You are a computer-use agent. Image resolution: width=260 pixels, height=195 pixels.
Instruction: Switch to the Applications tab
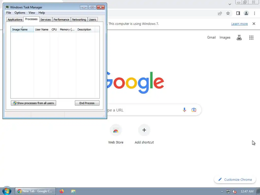pyautogui.click(x=15, y=20)
